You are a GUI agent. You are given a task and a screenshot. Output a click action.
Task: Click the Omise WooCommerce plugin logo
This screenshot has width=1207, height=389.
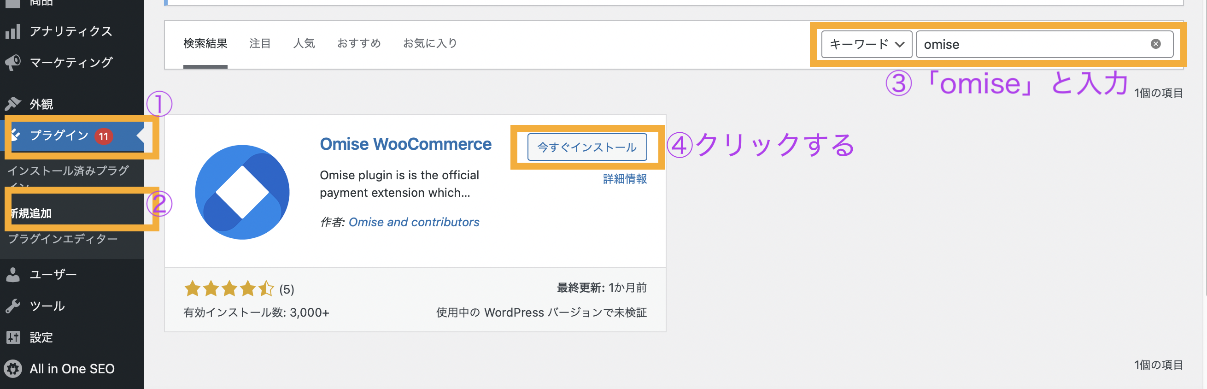242,192
